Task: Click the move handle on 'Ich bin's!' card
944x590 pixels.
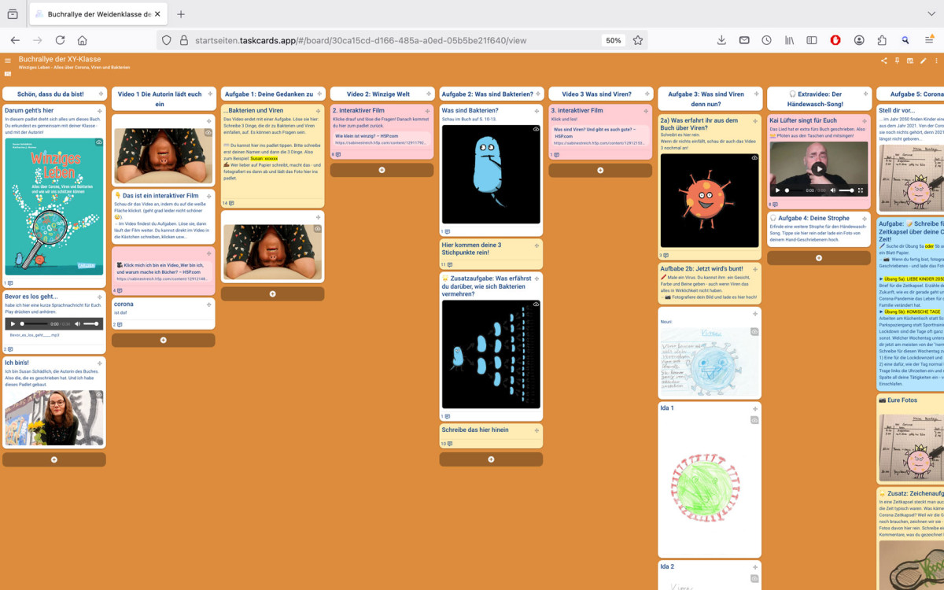Action: (100, 362)
